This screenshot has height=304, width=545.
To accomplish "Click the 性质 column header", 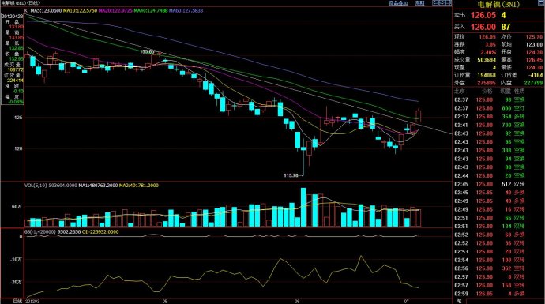I will [x=519, y=92].
